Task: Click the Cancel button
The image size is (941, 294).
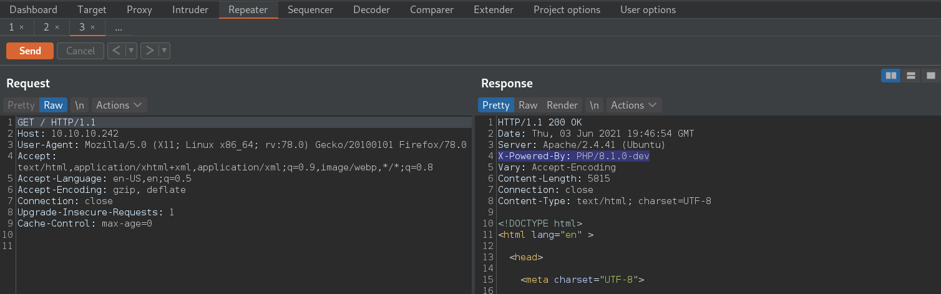Action: tap(80, 51)
